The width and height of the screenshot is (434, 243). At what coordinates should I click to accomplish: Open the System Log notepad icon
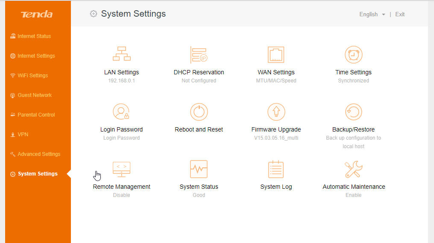[x=276, y=169]
